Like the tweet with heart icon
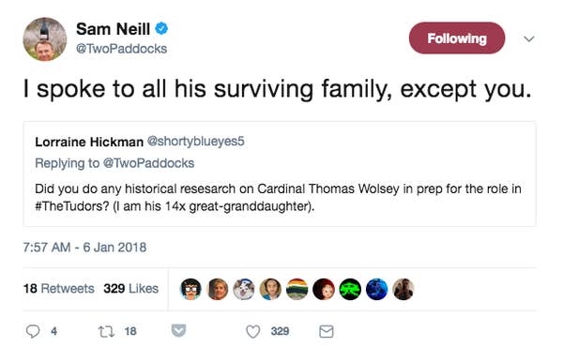The image size is (563, 347). [252, 331]
